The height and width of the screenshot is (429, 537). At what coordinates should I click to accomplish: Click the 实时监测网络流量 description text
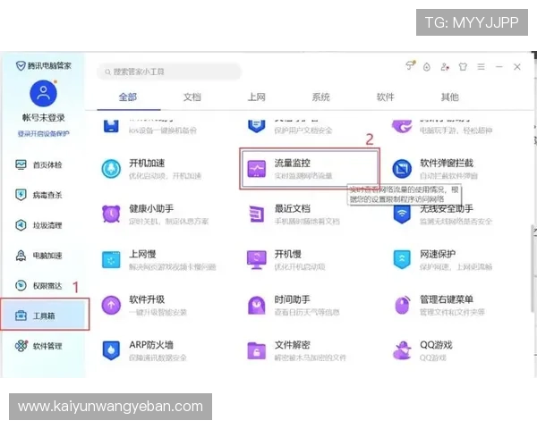303,176
